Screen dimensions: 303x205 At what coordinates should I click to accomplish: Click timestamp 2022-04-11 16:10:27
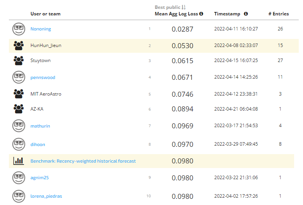click(236, 29)
